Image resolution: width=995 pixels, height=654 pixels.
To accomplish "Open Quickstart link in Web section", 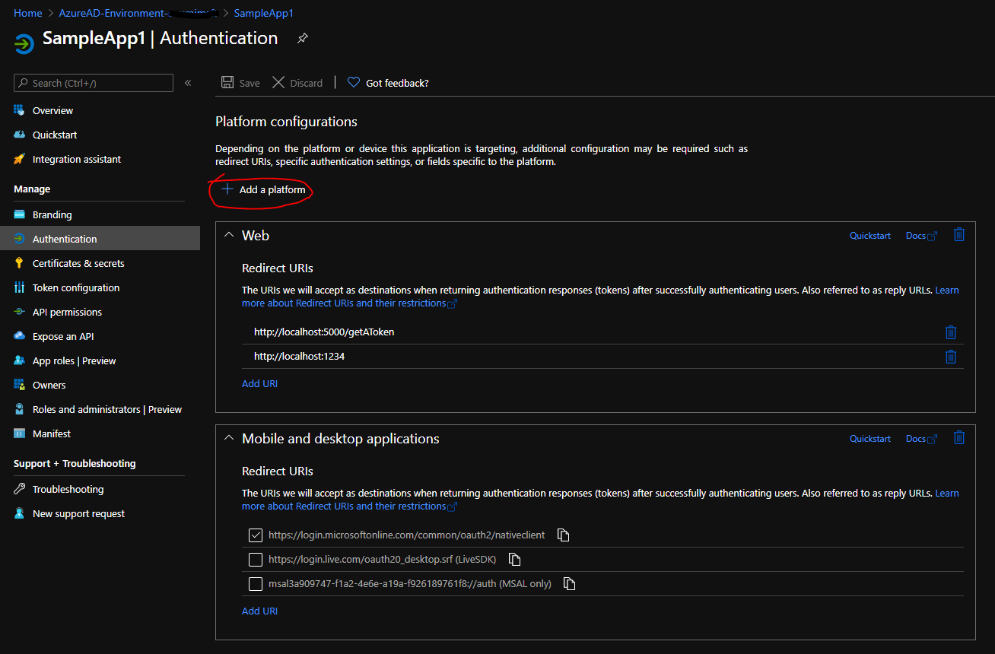I will pos(870,236).
